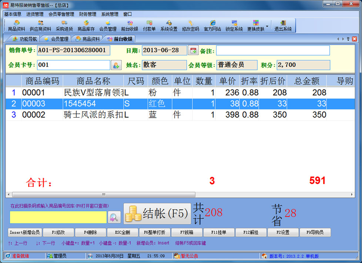The width and height of the screenshot is (362, 263).
Task: Open 采购进货 toolbar icon
Action: 64,26
